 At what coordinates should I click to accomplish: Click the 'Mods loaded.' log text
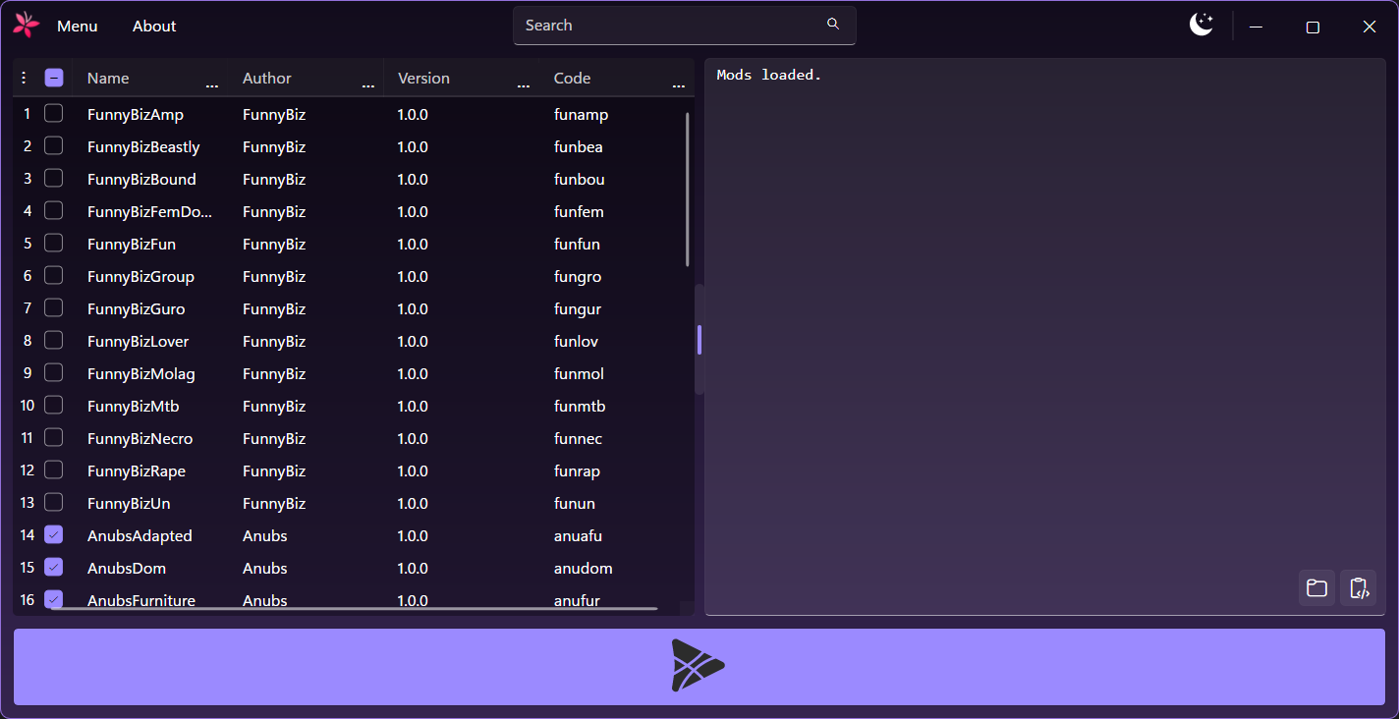[769, 75]
